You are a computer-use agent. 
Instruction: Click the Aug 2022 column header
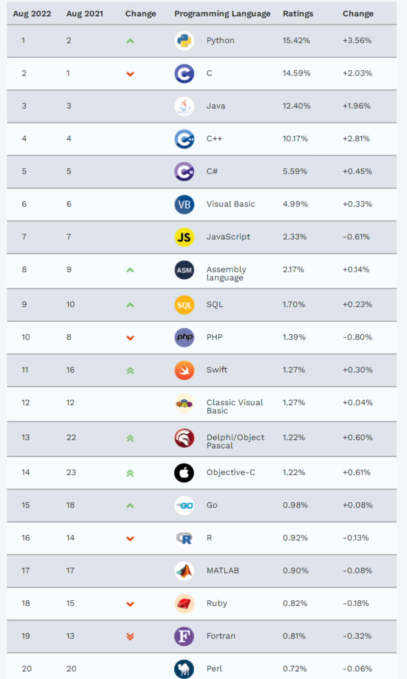tap(32, 14)
